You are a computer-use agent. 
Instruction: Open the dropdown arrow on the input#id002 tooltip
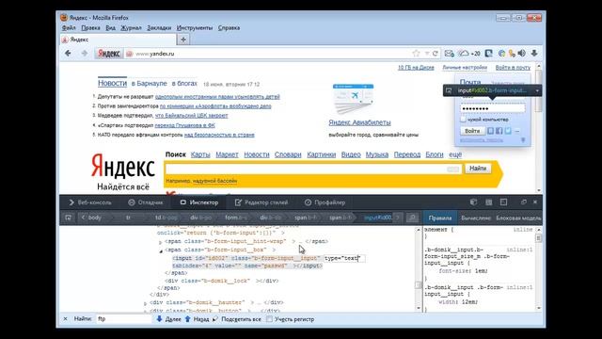coord(537,90)
